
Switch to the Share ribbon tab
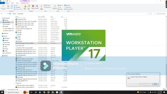tap(12, 3)
